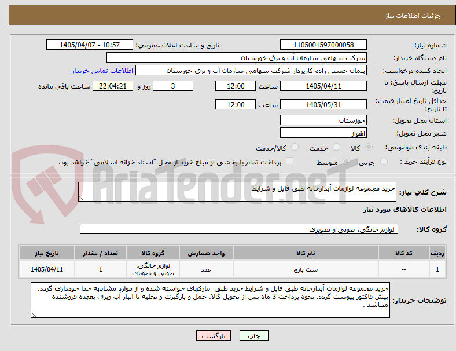Screen dimensions: 456x351
Task: Click the general need description text area
Action: 237,192
